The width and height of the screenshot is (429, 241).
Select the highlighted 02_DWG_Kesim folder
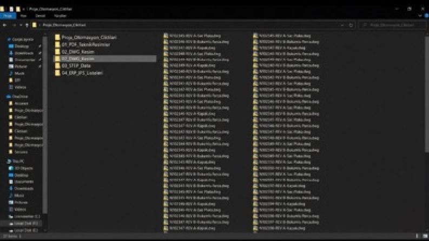pos(105,59)
